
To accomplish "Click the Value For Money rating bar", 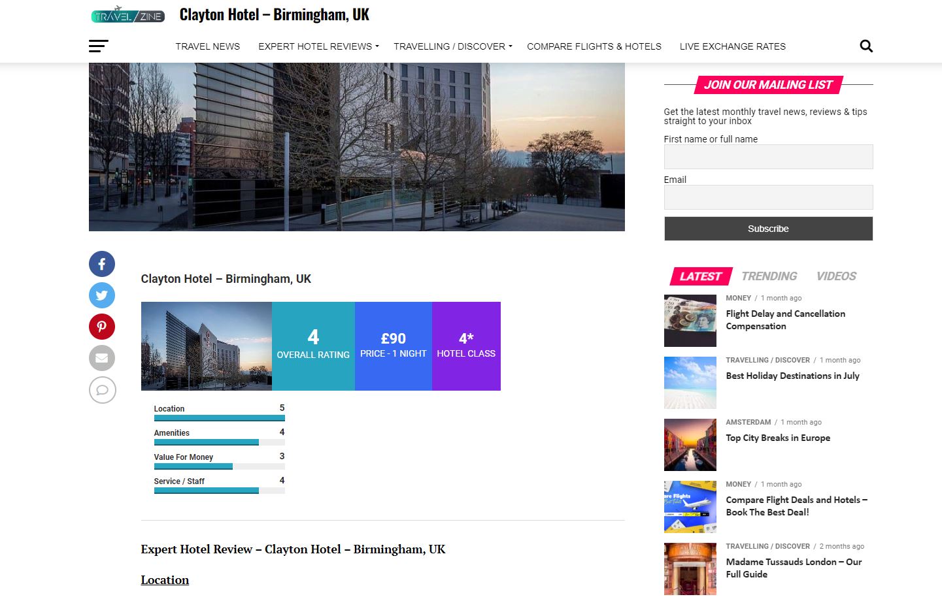I will coord(220,466).
